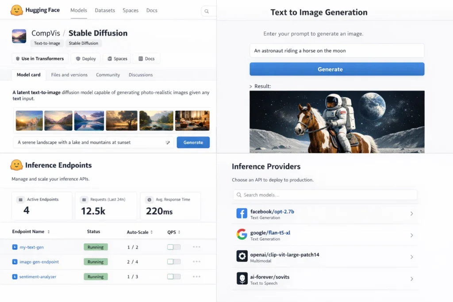Open the three-dot menu for my-text-gen

coord(196,247)
